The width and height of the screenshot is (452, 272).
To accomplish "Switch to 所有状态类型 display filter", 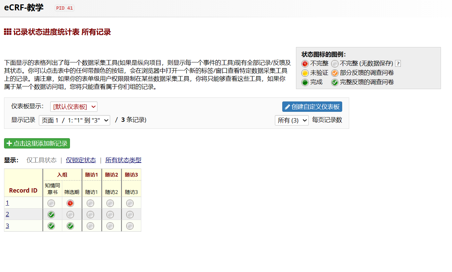I will (x=123, y=160).
